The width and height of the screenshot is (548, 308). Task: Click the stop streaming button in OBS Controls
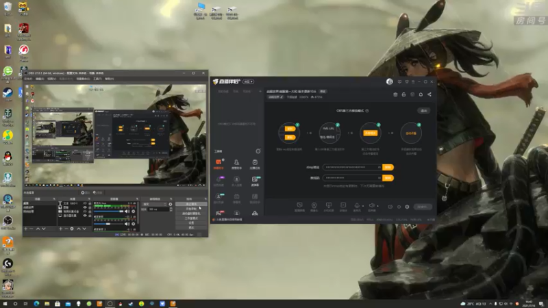191,204
